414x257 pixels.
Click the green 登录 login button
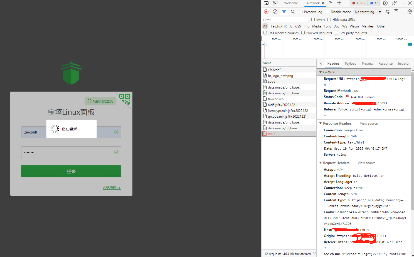tap(71, 171)
